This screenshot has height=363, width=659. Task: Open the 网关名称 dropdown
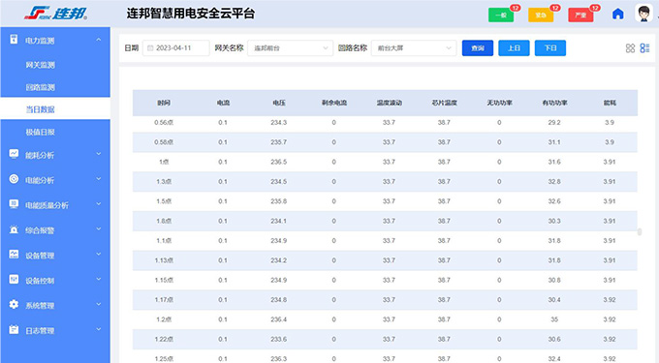pos(291,48)
